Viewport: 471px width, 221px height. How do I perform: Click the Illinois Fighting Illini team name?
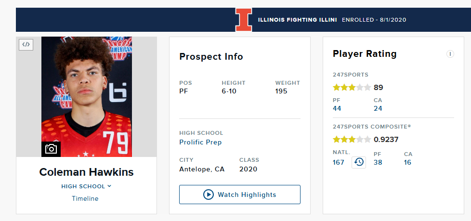pos(297,20)
